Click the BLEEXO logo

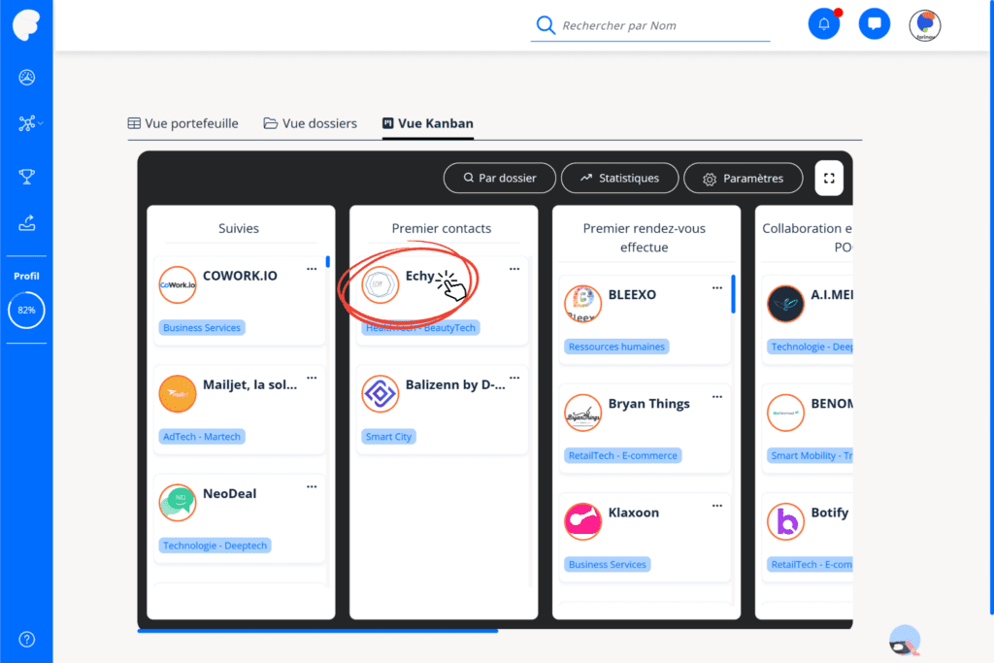pos(582,303)
